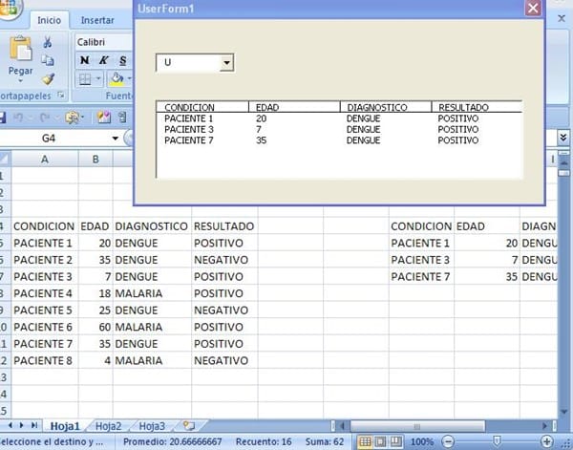Select the Format Painter brush icon
Viewport: 573px width, 450px height.
coord(48,78)
